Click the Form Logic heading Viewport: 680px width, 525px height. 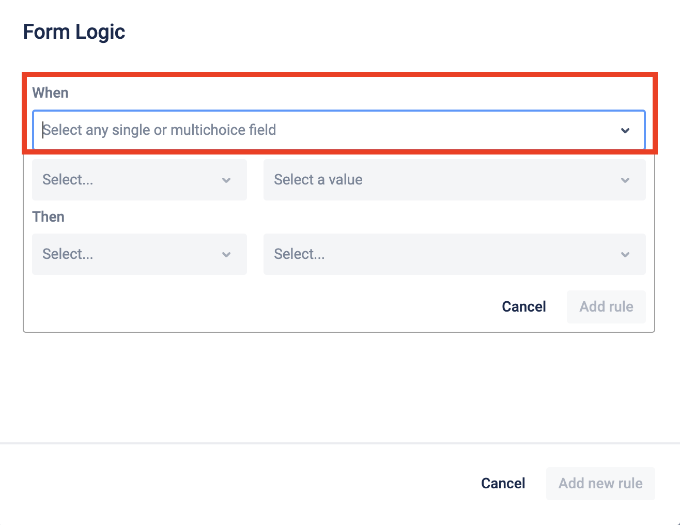click(74, 32)
